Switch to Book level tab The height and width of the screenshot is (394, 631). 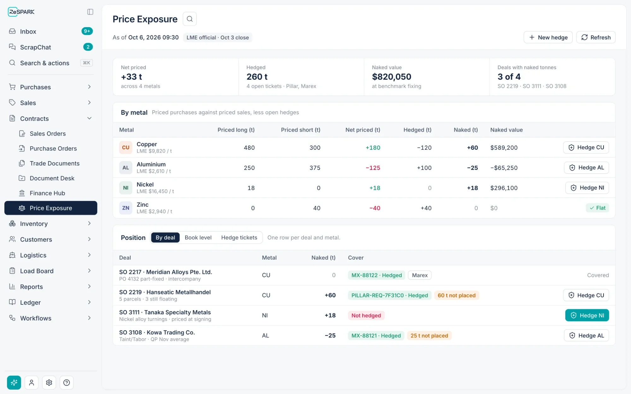click(x=198, y=238)
